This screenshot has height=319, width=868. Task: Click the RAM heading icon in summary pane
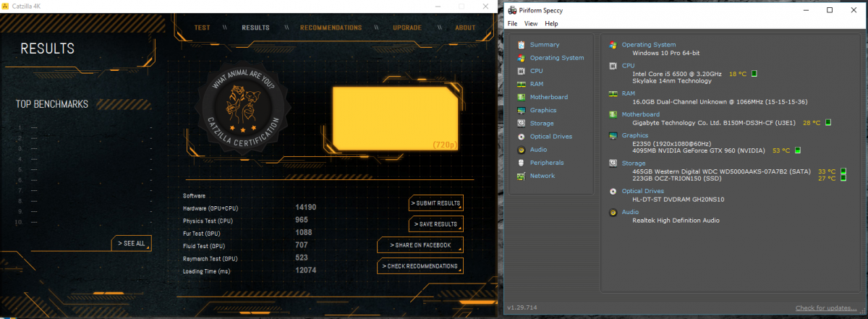613,93
